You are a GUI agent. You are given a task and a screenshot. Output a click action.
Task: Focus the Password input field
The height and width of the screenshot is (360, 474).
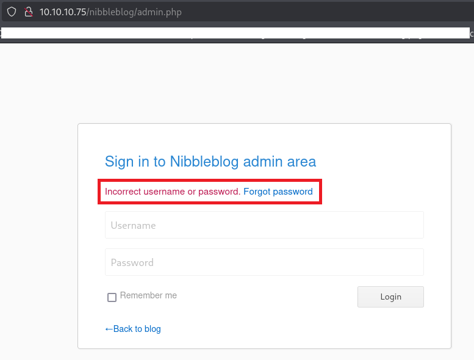pos(264,262)
